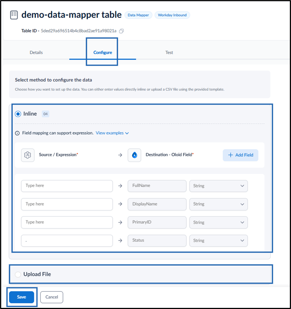Go to the Test tab
291x309 pixels.
[x=169, y=52]
